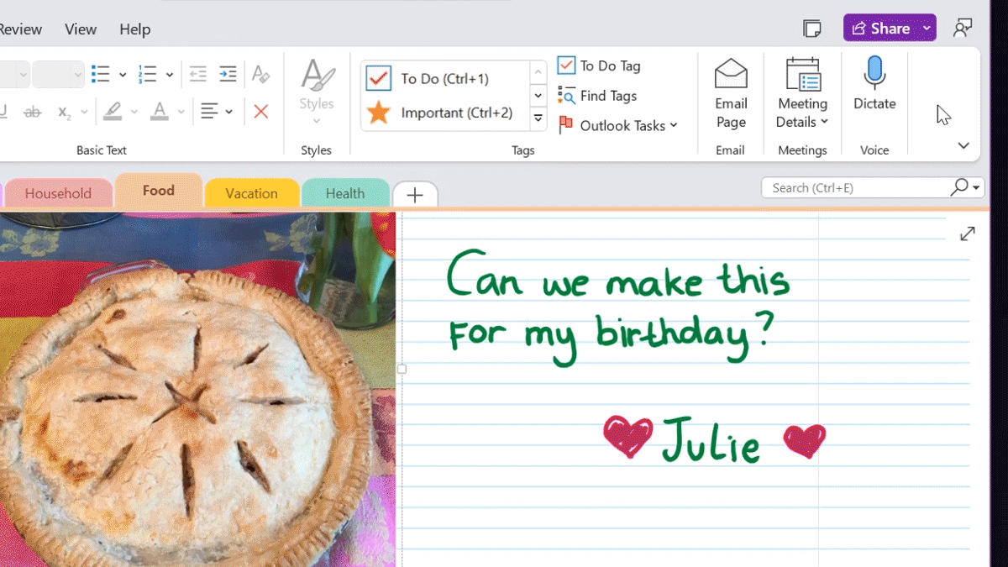Click the purple Share button
The height and width of the screenshot is (567, 1008).
coord(879,29)
